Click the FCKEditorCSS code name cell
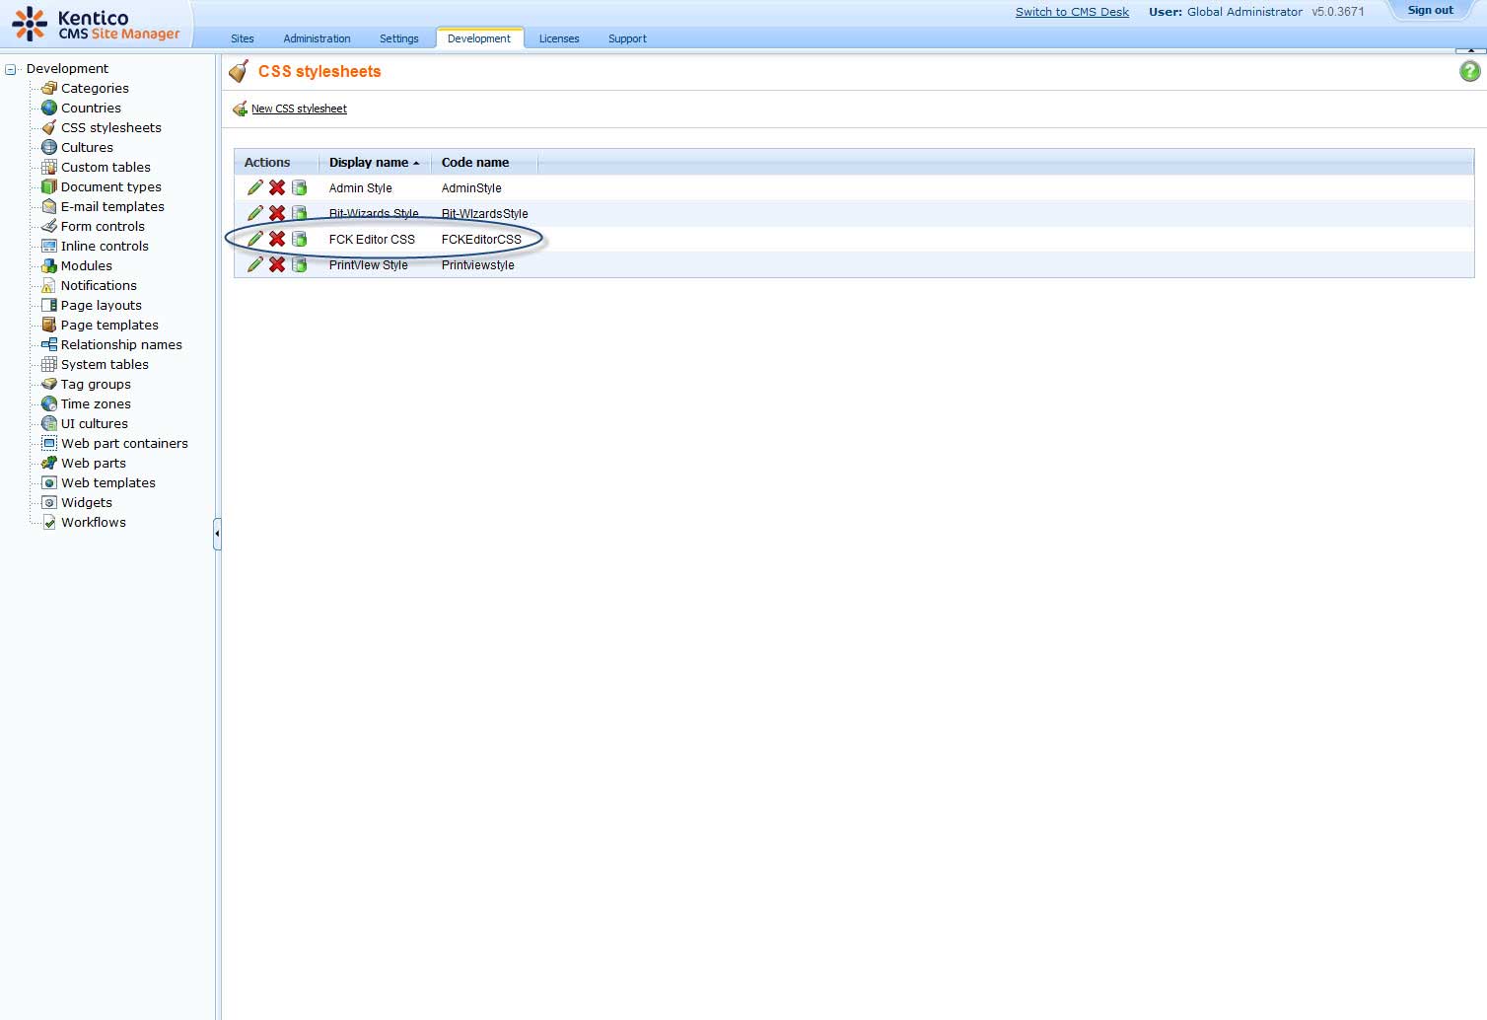1487x1020 pixels. (481, 240)
